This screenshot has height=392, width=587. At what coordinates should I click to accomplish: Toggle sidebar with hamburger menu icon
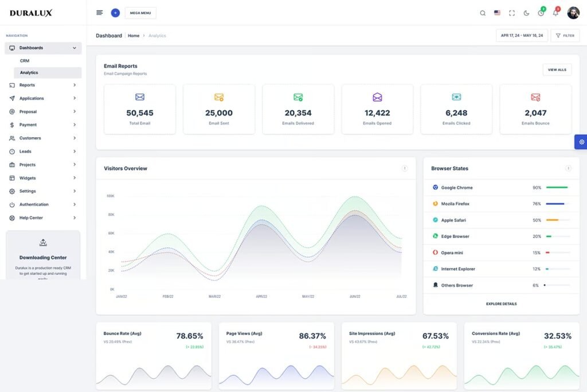pos(100,13)
